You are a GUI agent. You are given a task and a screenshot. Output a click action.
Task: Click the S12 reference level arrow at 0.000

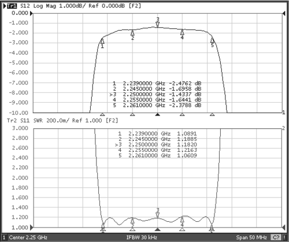click(32, 13)
